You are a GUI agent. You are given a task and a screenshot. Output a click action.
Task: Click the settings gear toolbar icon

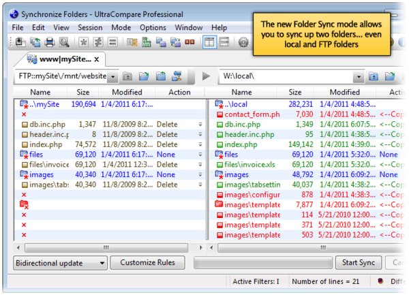(244, 42)
